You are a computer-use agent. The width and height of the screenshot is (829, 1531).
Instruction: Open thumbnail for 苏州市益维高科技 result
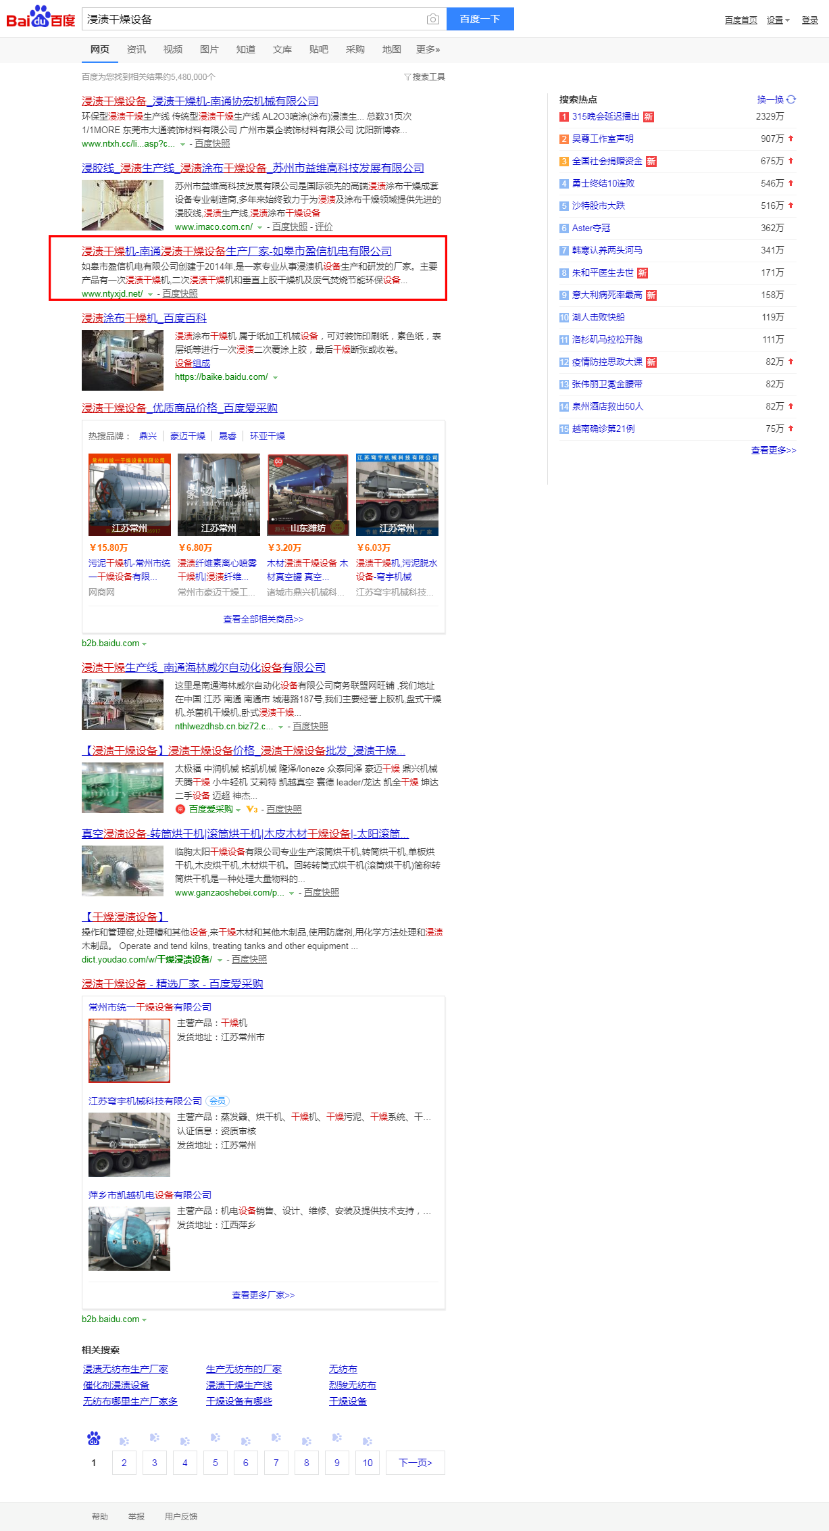[x=122, y=205]
